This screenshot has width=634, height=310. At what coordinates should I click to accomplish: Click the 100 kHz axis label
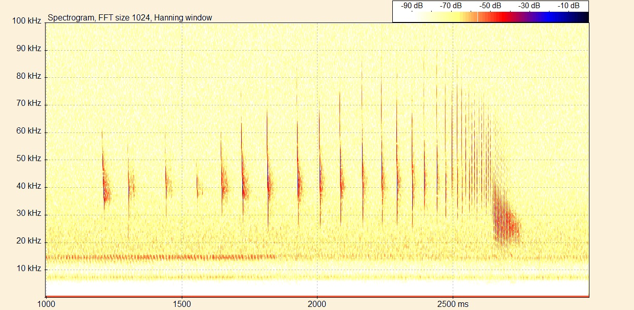(x=26, y=21)
